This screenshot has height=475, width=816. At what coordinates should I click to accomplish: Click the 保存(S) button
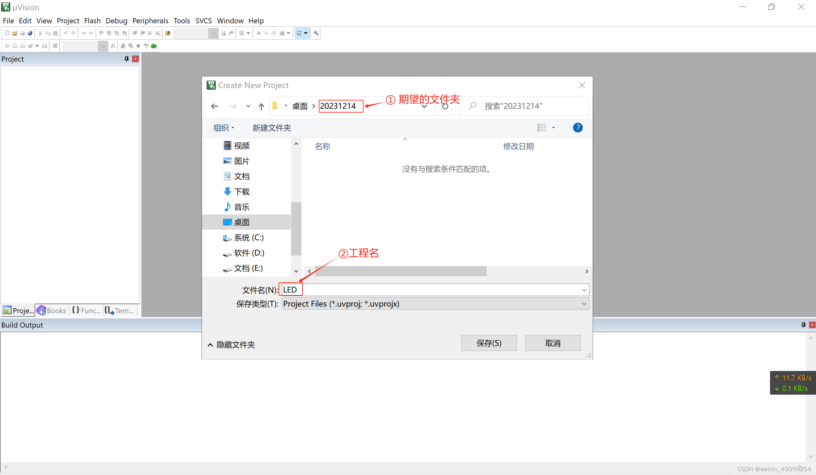click(489, 343)
